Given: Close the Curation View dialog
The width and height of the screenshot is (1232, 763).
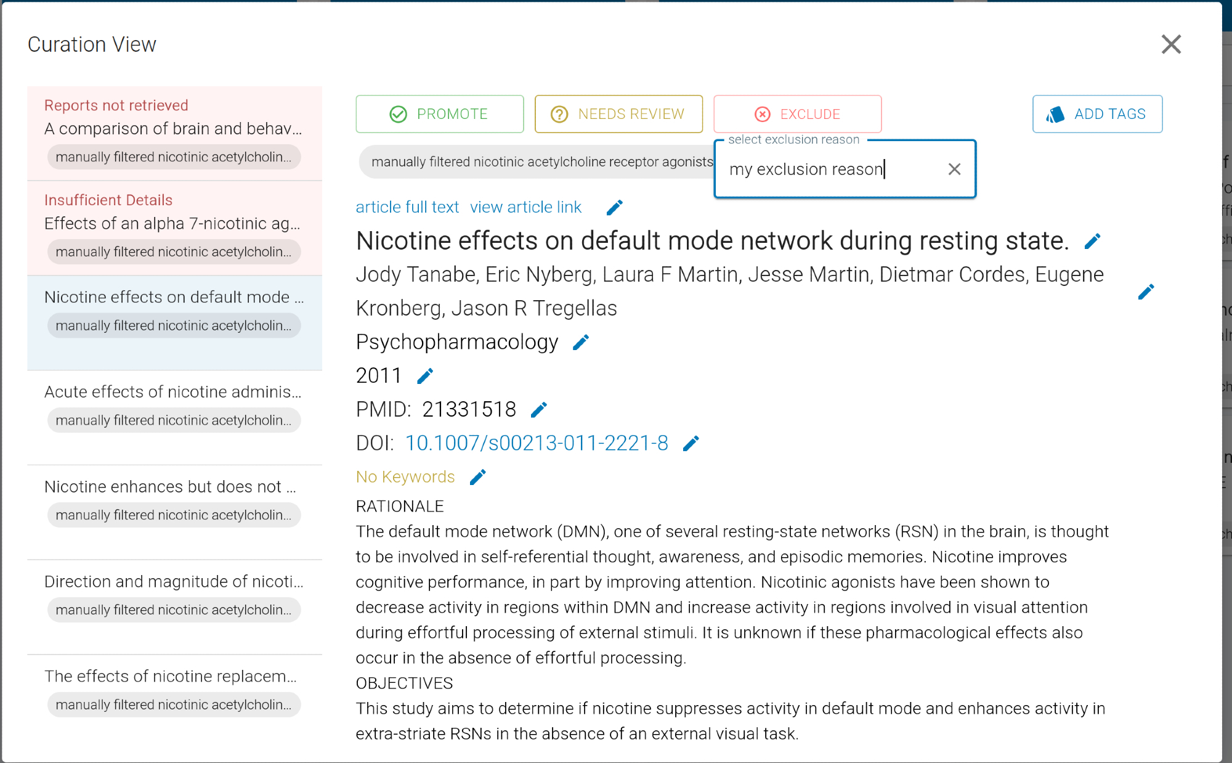Looking at the screenshot, I should 1170,44.
